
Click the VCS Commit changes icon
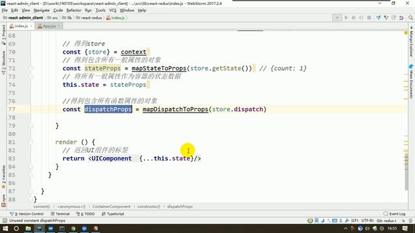click(386, 17)
